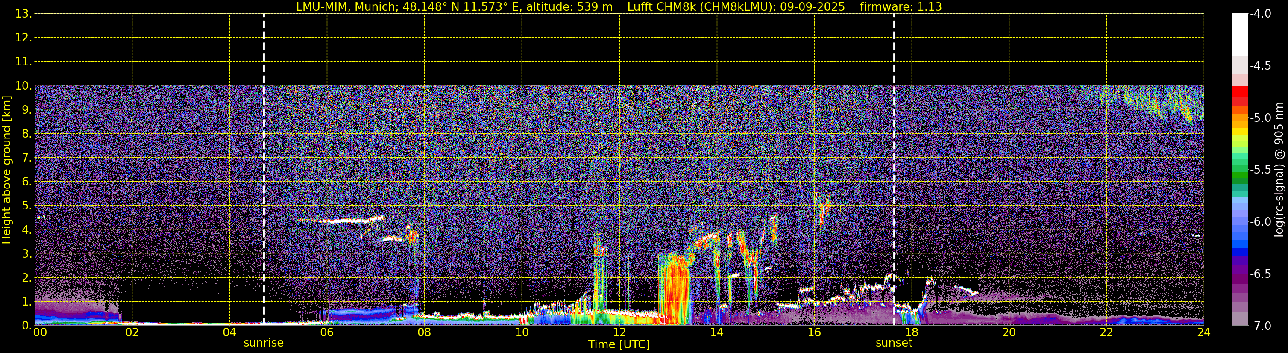
Task: Click the '-5.5' colorbar tick label
Action: point(1260,170)
